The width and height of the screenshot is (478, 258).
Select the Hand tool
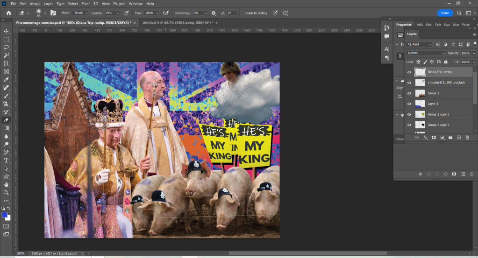point(7,184)
